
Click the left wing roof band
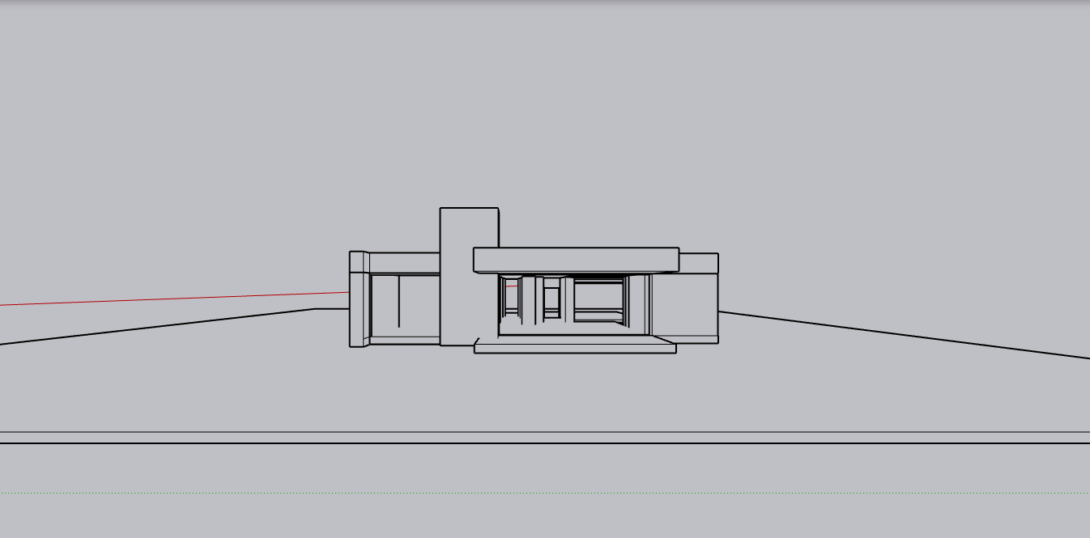(404, 262)
